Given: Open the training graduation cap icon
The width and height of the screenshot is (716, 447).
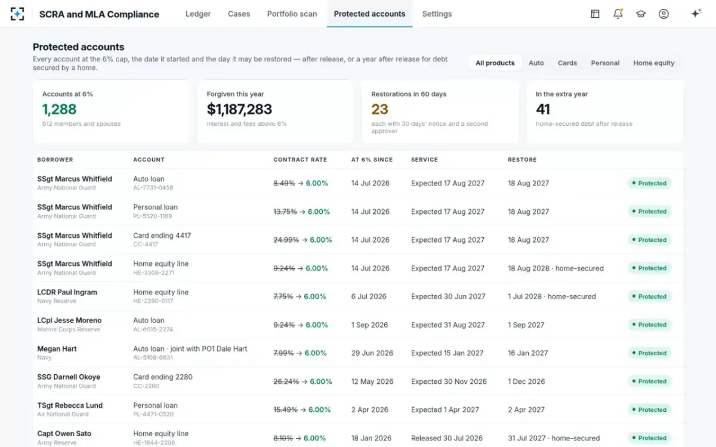Looking at the screenshot, I should point(641,14).
